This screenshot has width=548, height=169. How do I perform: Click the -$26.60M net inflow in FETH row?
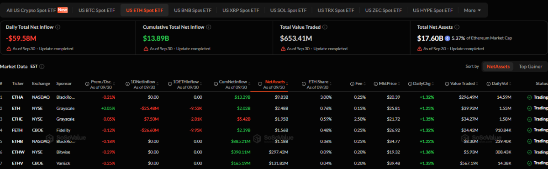[149, 130]
